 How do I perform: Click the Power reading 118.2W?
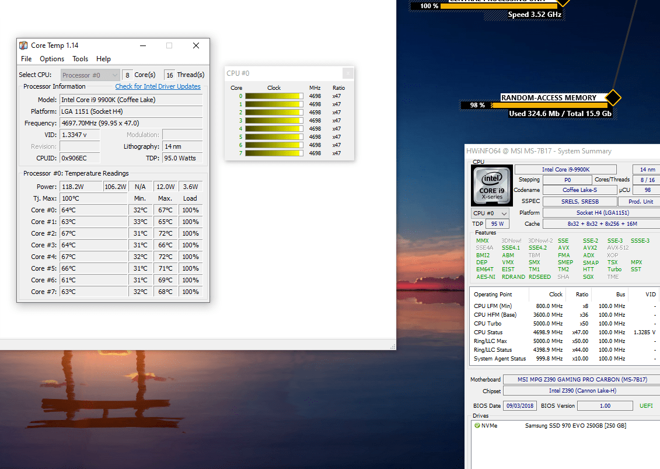pos(81,187)
